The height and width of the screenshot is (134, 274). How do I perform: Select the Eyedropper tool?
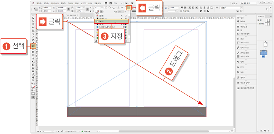coord(33,74)
